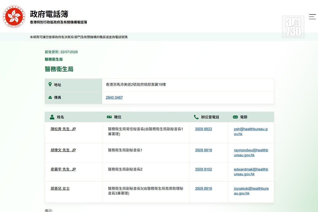Click the ID card icon beside 職位
Image resolution: width=318 pixels, height=212 pixels.
109,117
